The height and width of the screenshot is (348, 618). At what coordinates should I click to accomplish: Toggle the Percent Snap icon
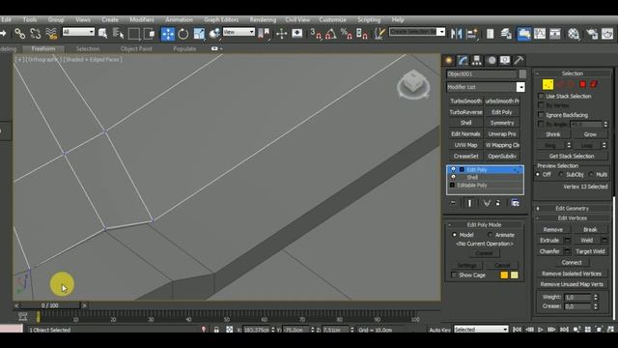point(347,34)
